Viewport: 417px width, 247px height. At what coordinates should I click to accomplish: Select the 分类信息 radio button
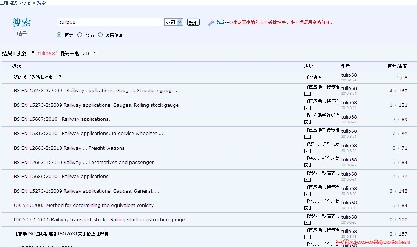coord(100,35)
